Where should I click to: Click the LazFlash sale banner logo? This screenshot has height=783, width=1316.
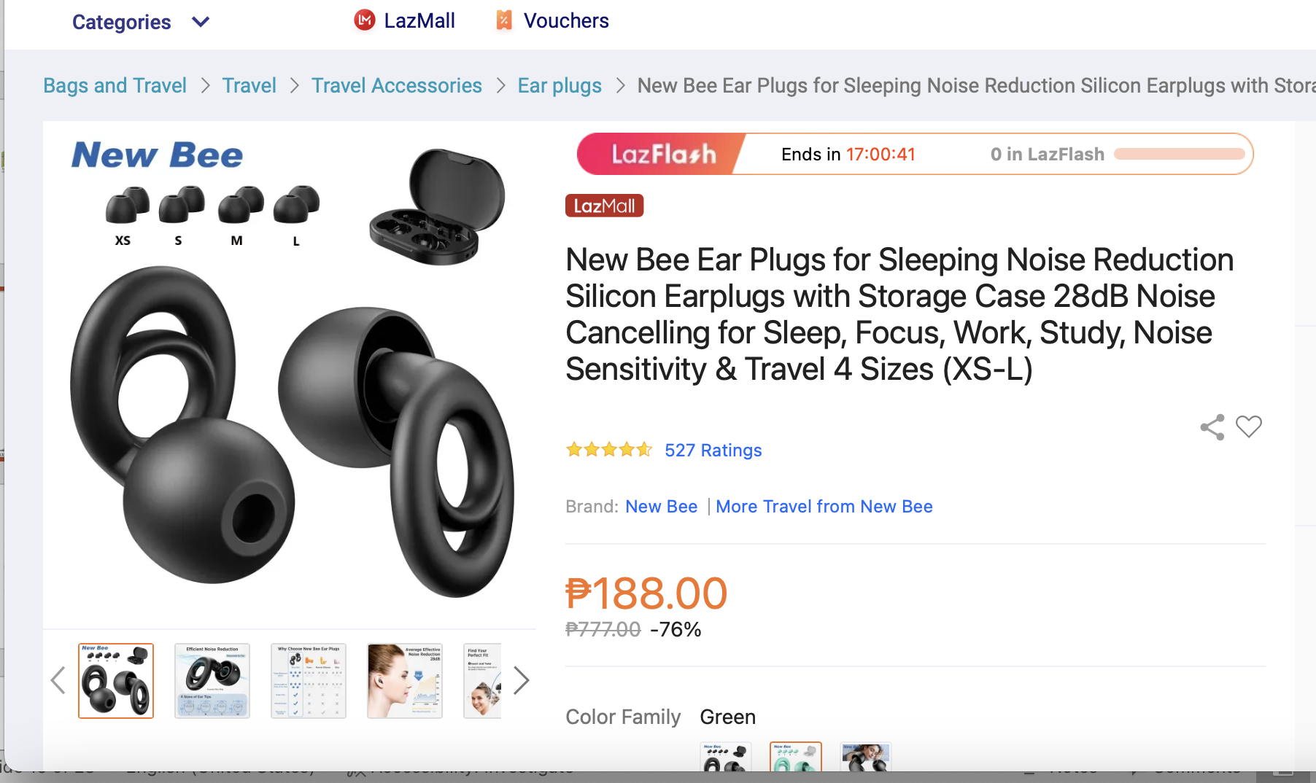662,154
